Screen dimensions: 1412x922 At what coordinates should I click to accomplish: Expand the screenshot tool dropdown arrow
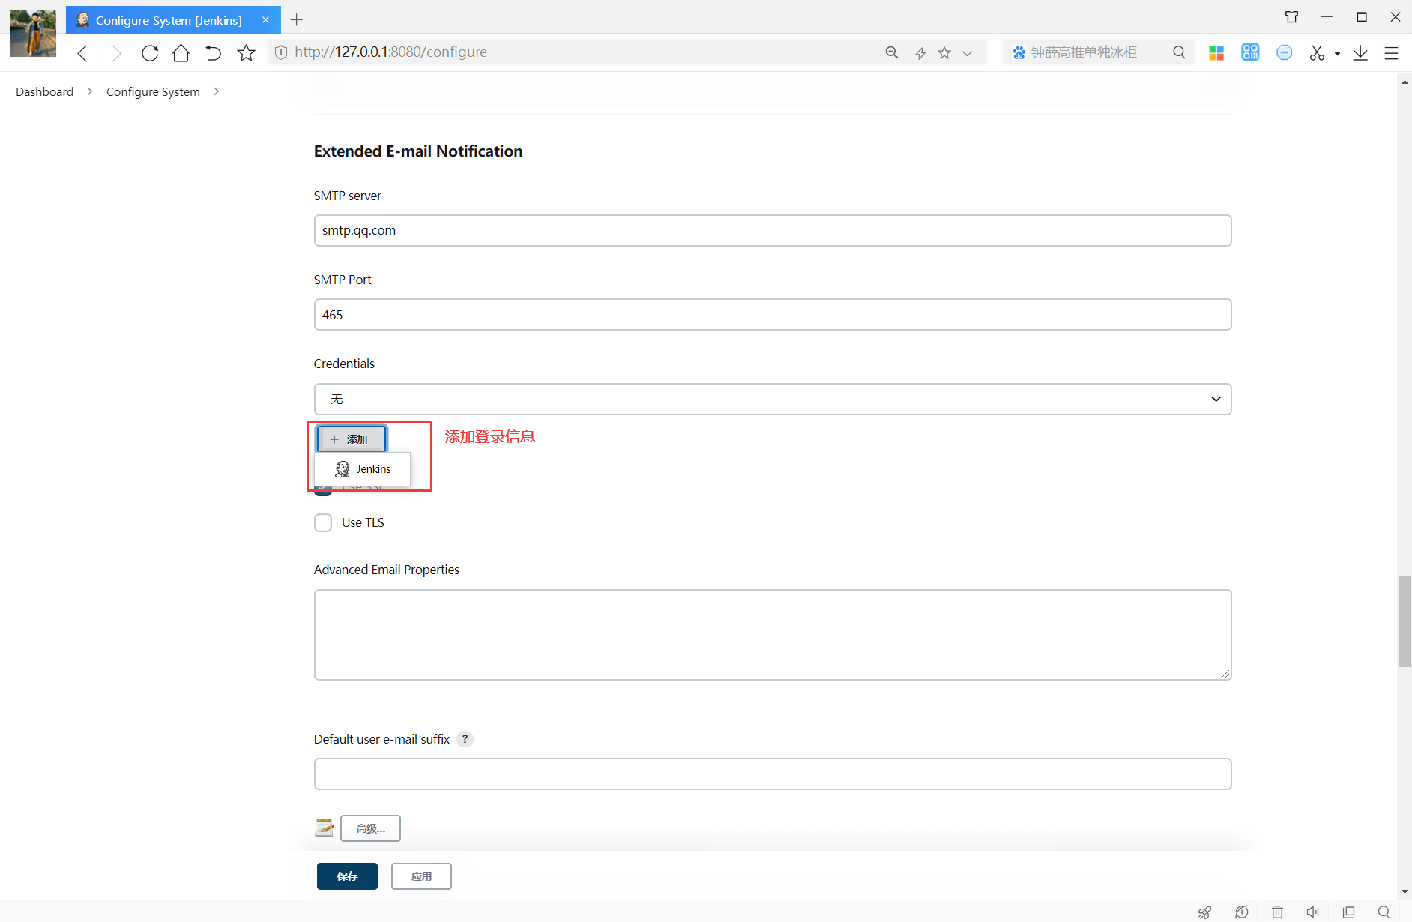pos(1337,54)
